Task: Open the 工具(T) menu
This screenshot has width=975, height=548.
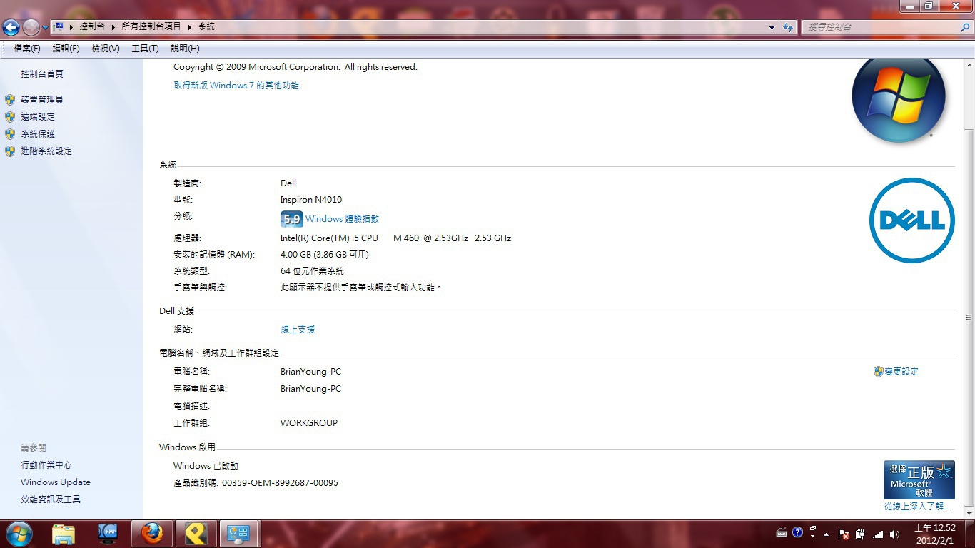Action: 145,49
